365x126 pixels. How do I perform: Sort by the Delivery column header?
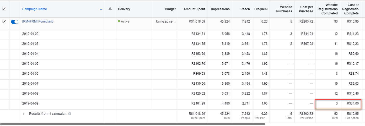pos(124,9)
